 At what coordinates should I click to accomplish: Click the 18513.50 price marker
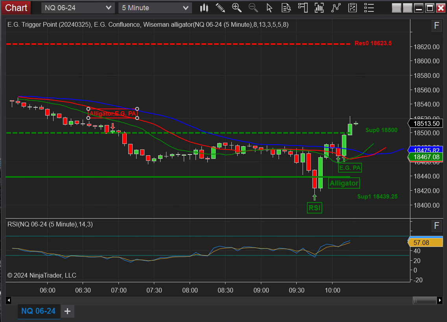pyautogui.click(x=426, y=123)
